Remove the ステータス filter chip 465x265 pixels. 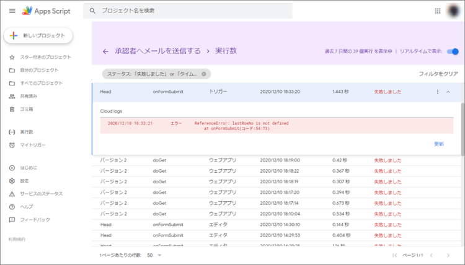[x=203, y=74]
